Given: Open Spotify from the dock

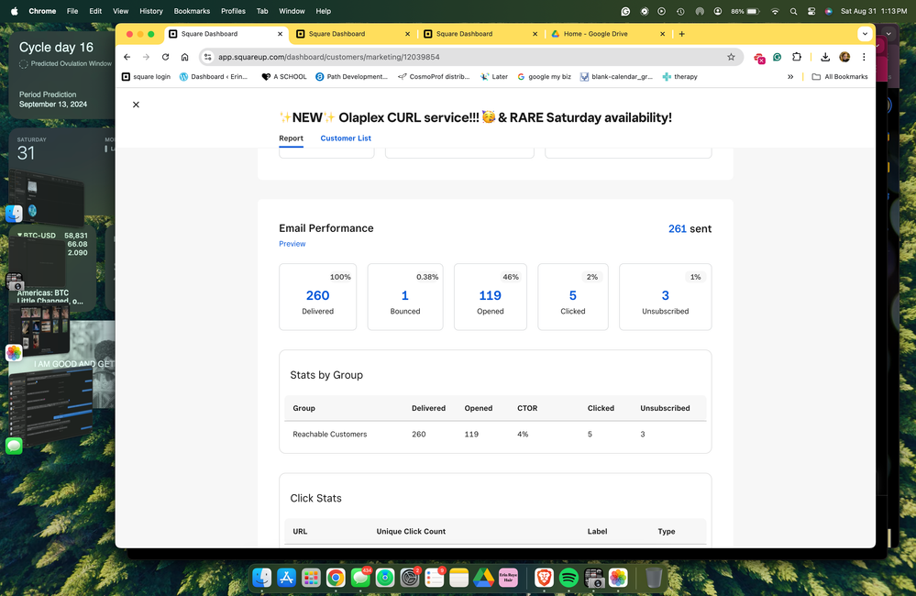Looking at the screenshot, I should [x=568, y=578].
